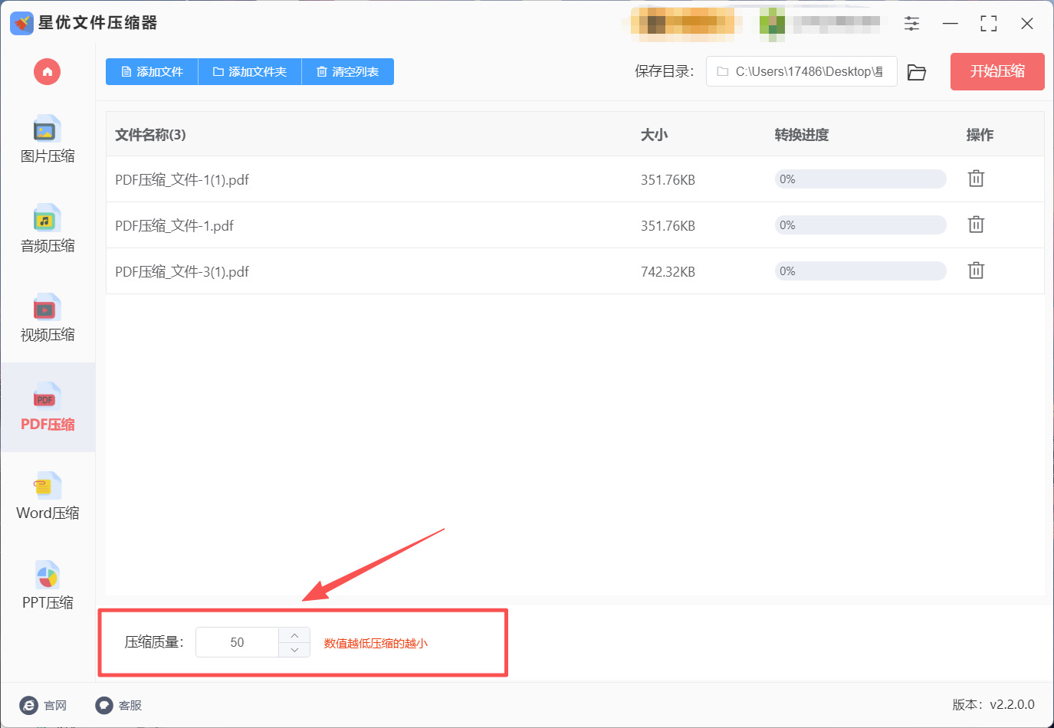The height and width of the screenshot is (728, 1054).
Task: Click the 大小 column header
Action: (x=654, y=135)
